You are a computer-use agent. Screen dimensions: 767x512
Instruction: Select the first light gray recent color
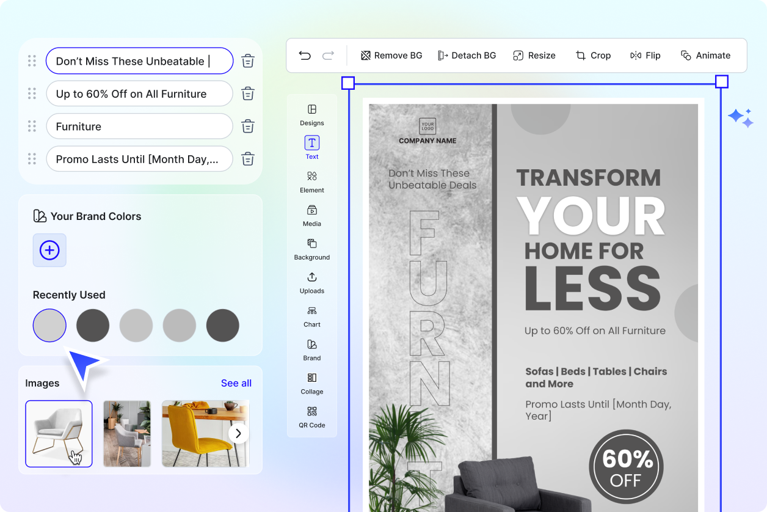pos(49,325)
